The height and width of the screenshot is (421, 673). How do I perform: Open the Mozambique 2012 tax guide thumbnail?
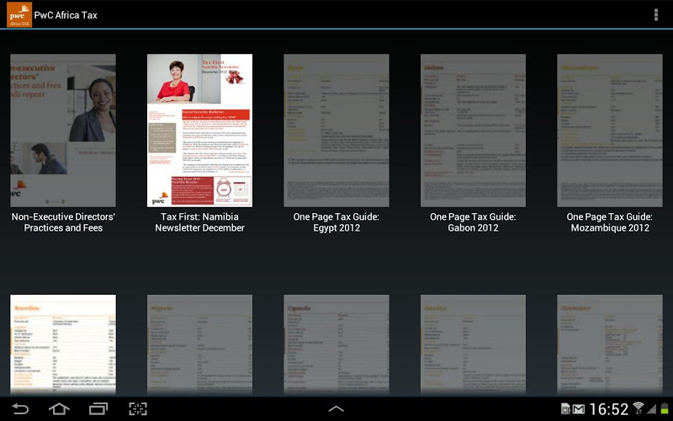609,131
